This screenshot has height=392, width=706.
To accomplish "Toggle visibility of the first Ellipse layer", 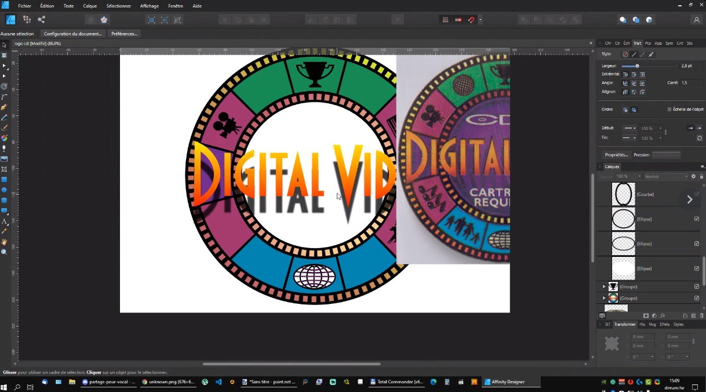I will (x=697, y=219).
